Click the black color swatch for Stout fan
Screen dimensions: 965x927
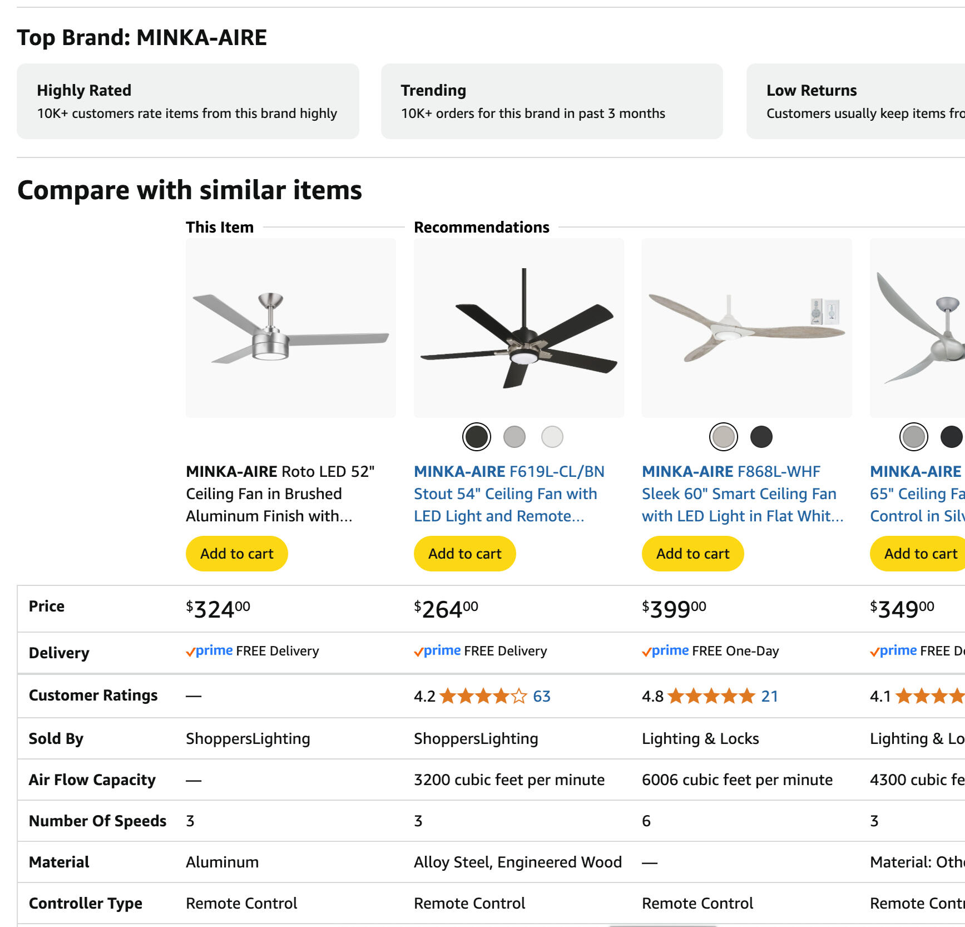click(477, 437)
